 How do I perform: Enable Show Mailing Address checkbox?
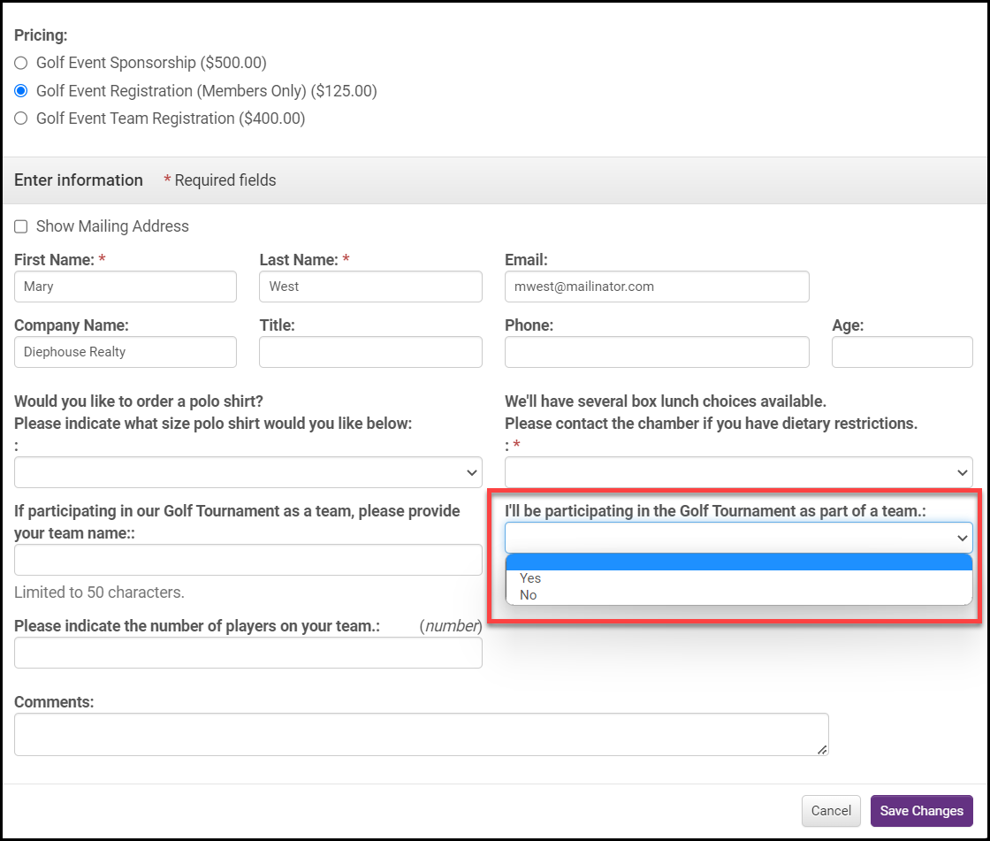pyautogui.click(x=21, y=227)
